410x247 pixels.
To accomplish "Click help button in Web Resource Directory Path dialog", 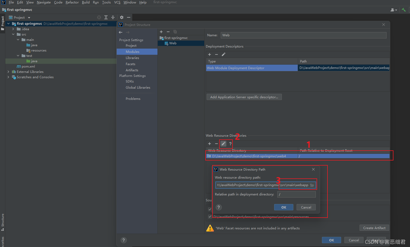I will click(219, 207).
